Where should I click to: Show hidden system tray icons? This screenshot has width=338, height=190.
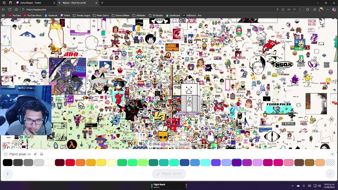tap(292, 186)
